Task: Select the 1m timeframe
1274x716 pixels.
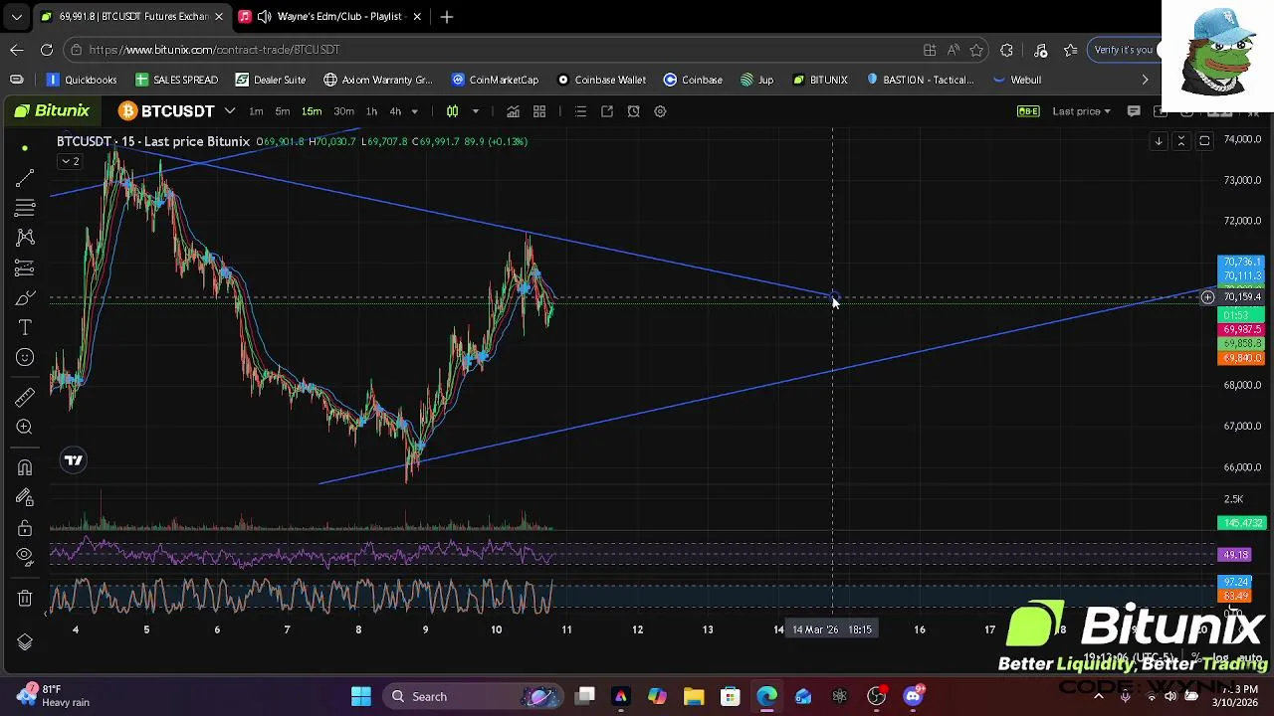Action: pos(256,111)
